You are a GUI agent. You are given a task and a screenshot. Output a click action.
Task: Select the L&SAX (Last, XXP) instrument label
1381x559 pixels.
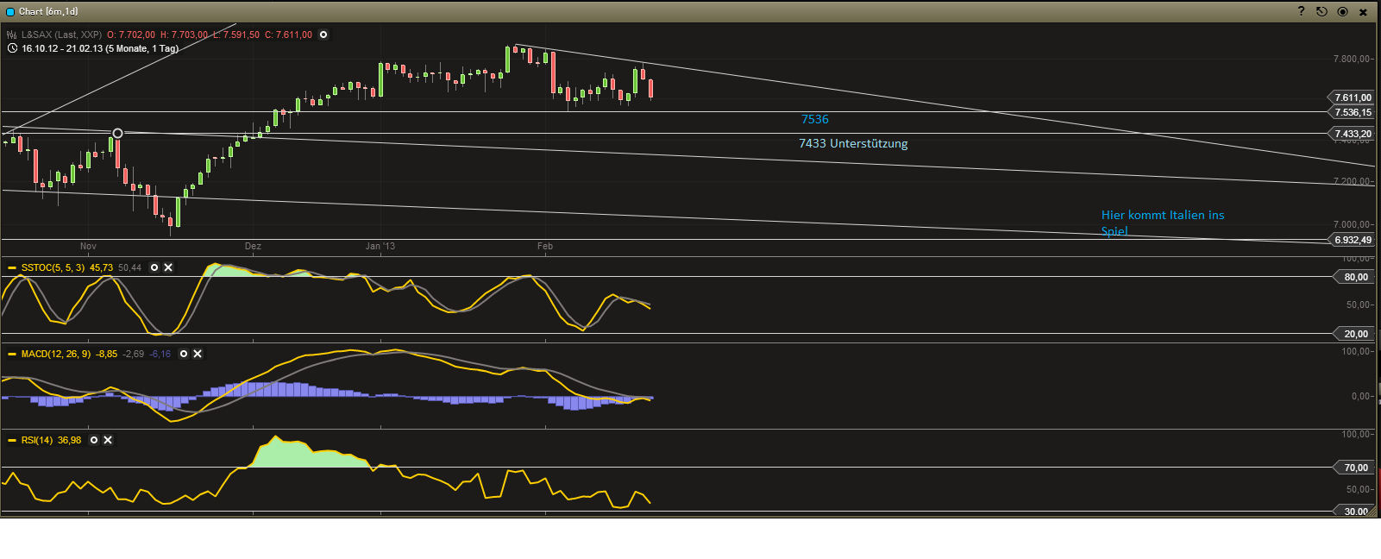click(x=61, y=35)
